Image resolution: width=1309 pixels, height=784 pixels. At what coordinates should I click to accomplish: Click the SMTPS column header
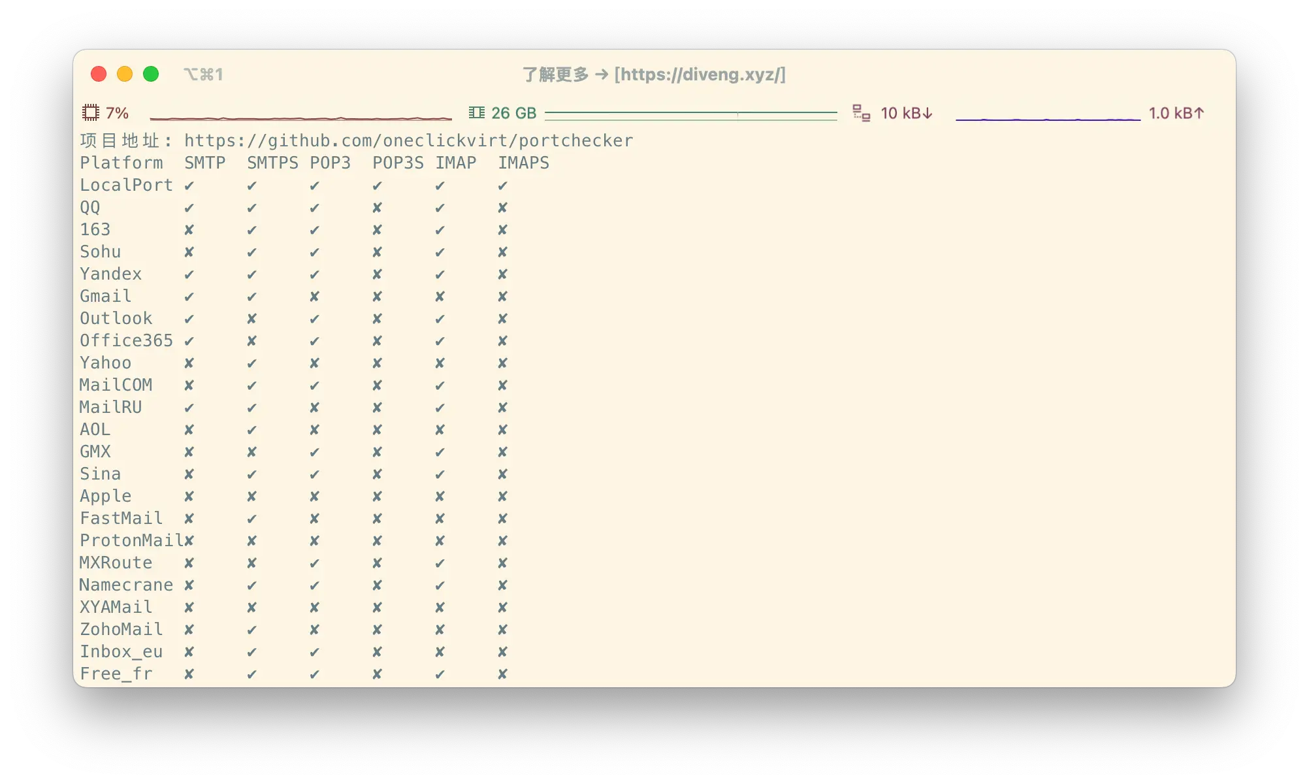pos(273,163)
